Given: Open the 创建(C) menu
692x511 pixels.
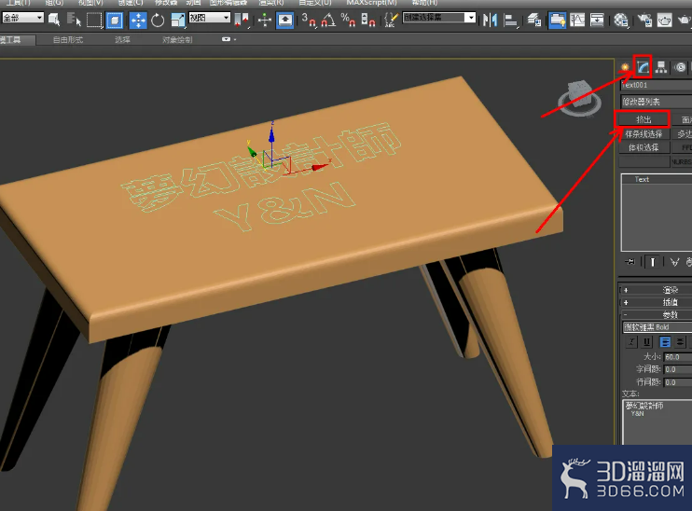Looking at the screenshot, I should [x=131, y=3].
